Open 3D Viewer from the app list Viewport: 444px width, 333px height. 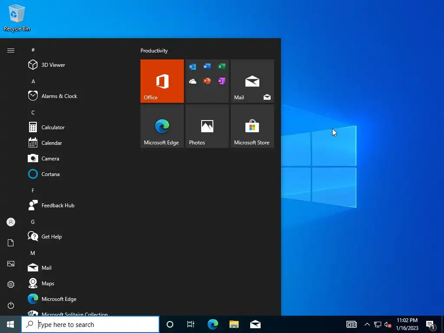tap(76, 65)
